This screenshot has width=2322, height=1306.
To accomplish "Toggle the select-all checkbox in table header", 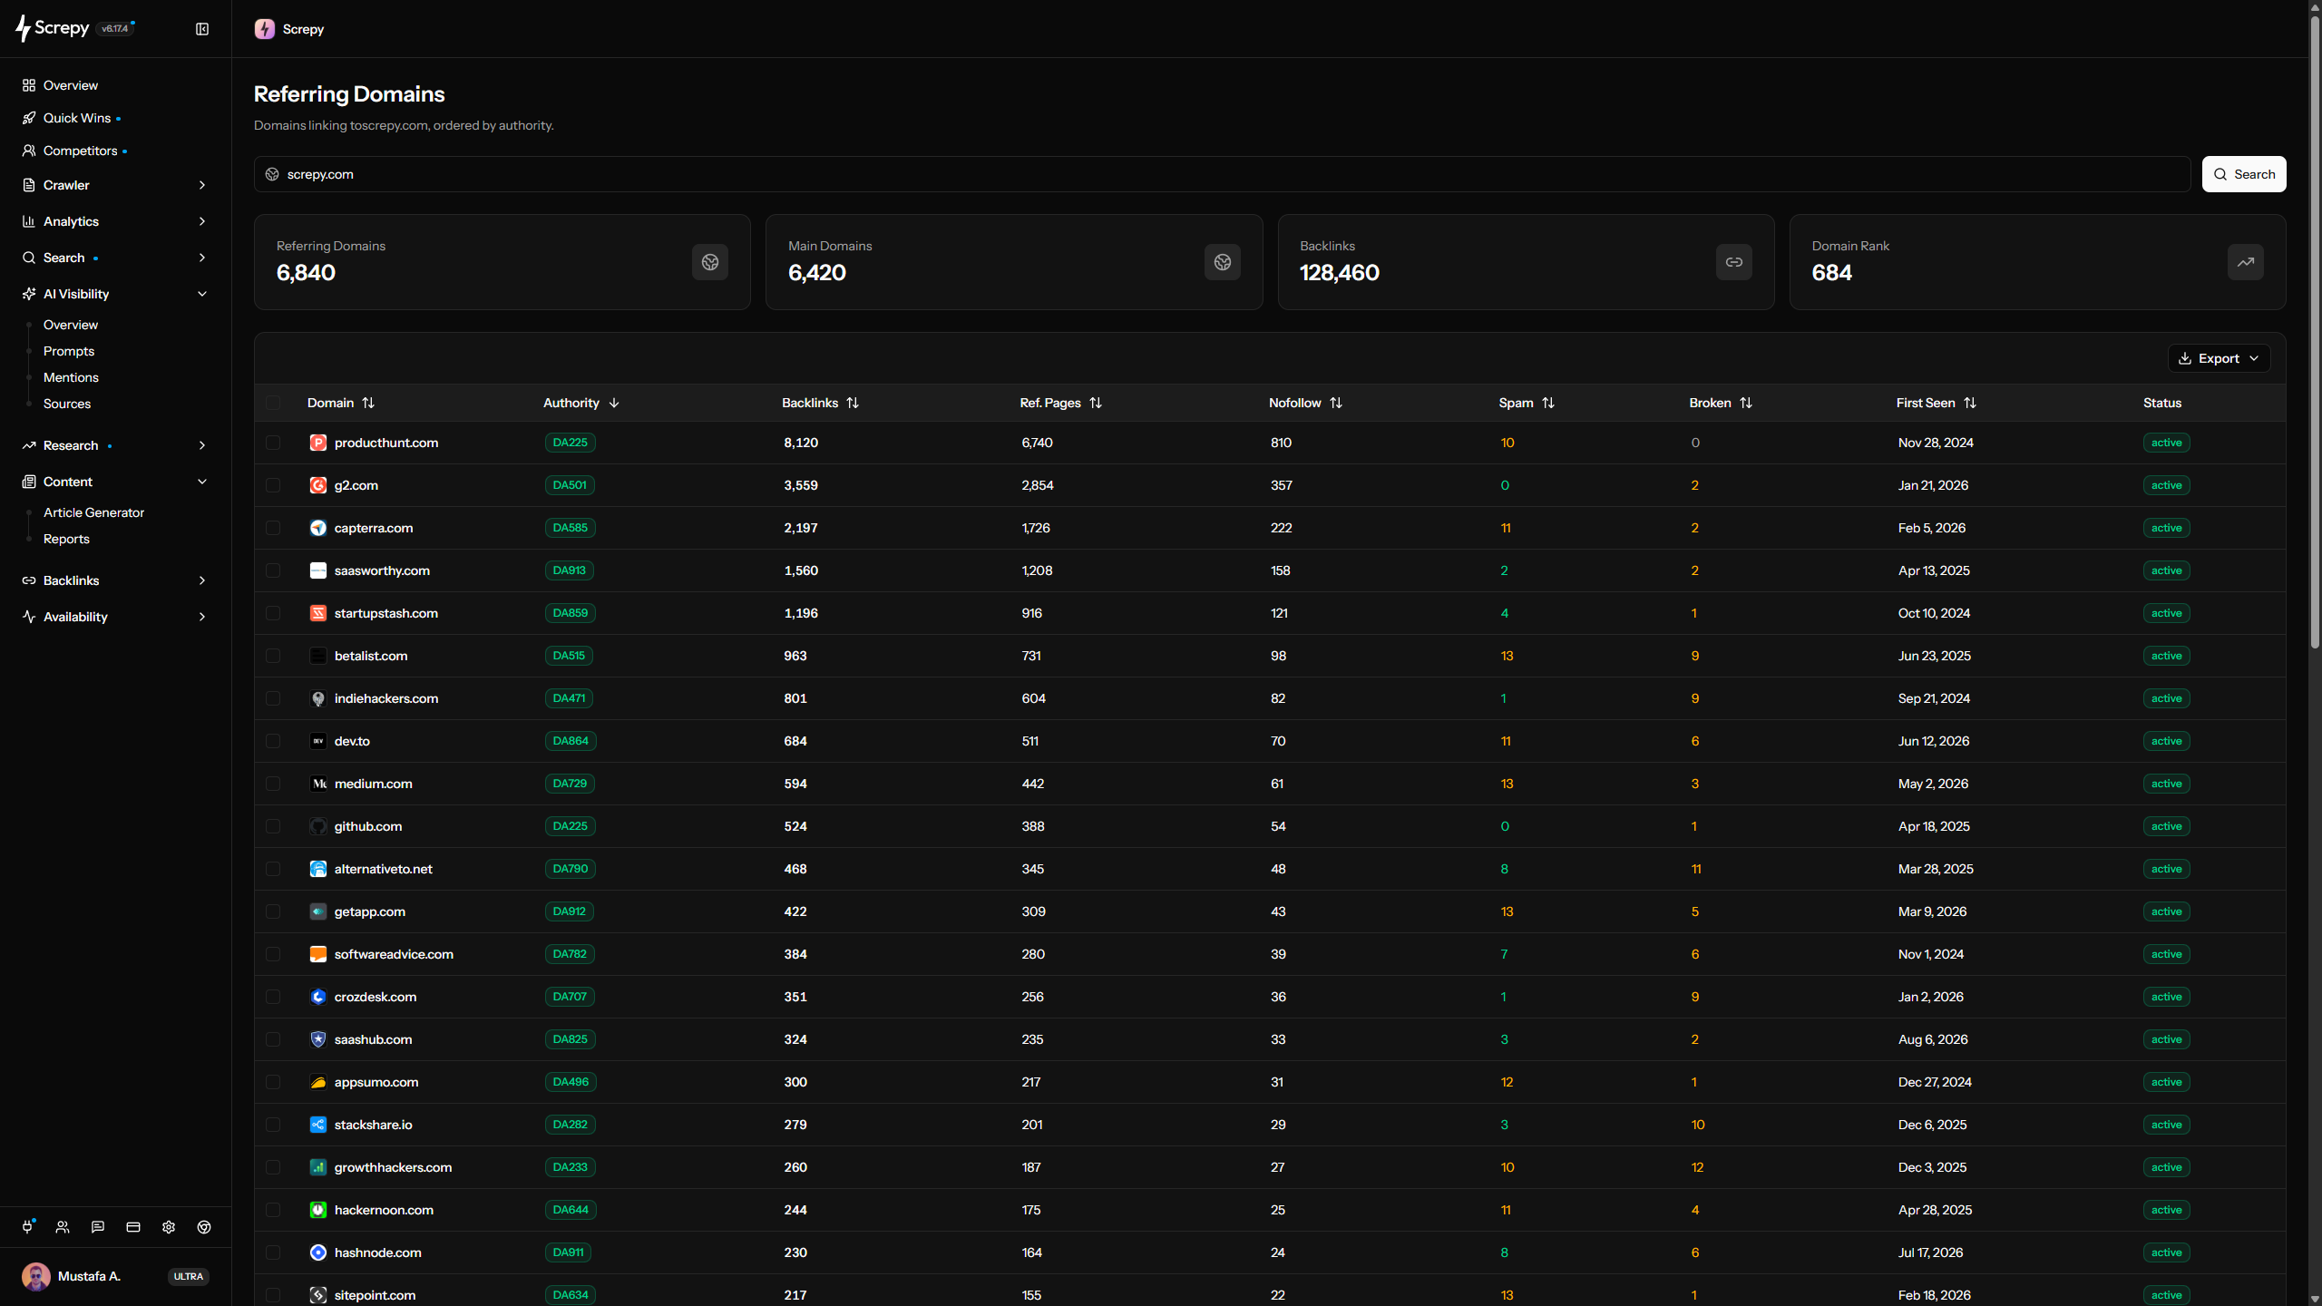I will (273, 403).
